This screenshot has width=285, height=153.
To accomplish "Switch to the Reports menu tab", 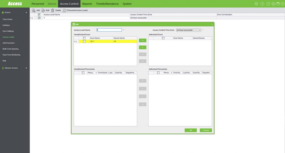I will click(x=87, y=4).
